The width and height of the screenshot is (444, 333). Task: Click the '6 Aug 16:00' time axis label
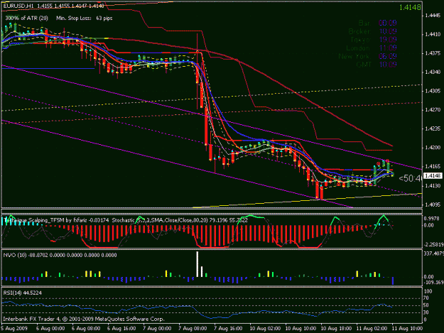click(121, 328)
